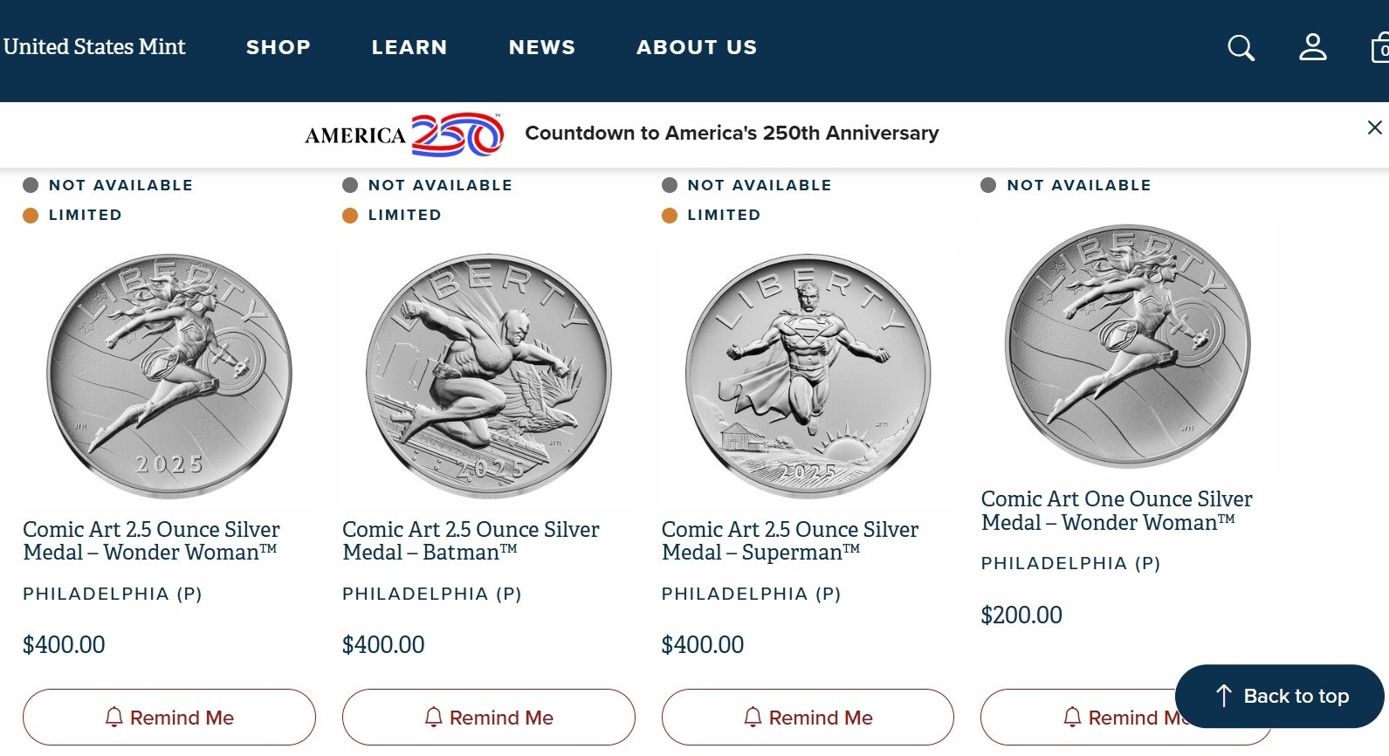Close the America 250 countdown banner
Screen dimensions: 1389x756
click(1374, 127)
